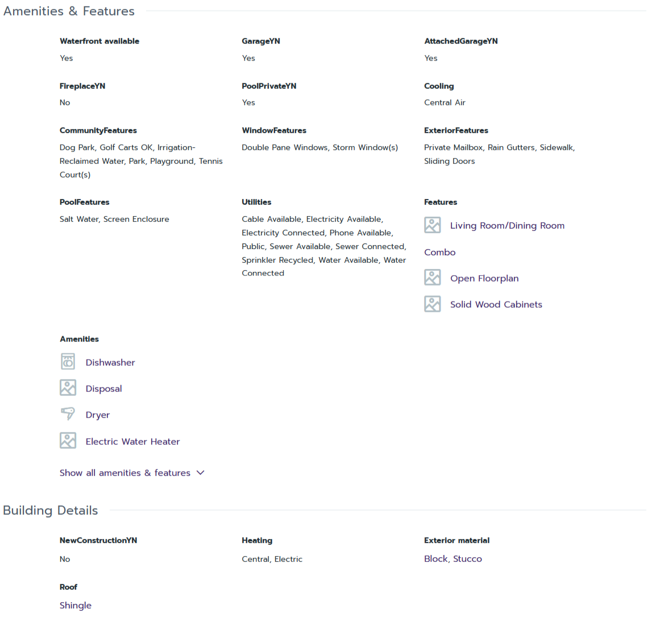This screenshot has width=652, height=638.
Task: Expand Show all amenities & features
Action: coord(125,473)
